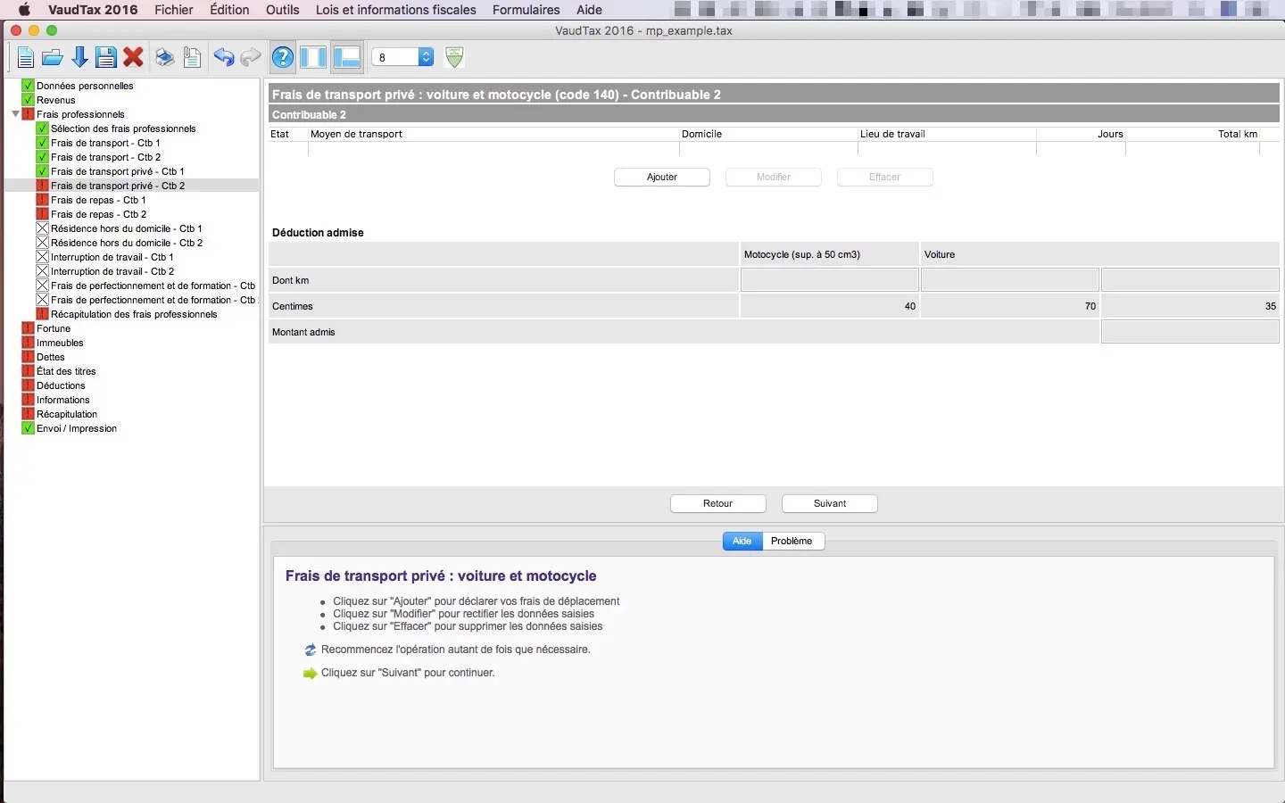The width and height of the screenshot is (1285, 803).
Task: Undo the last action with blue arrow
Action: pyautogui.click(x=223, y=58)
